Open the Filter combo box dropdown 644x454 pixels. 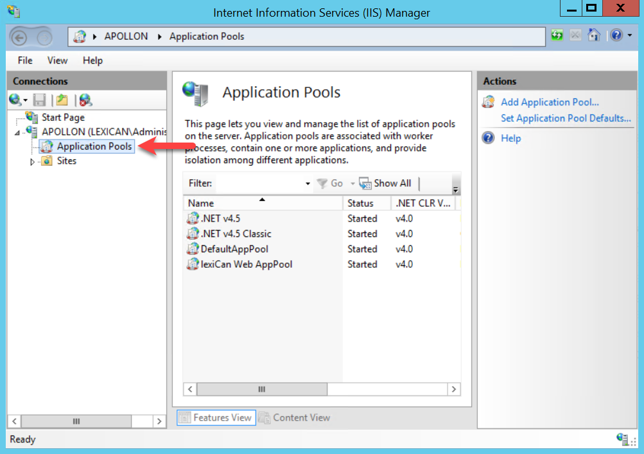308,184
